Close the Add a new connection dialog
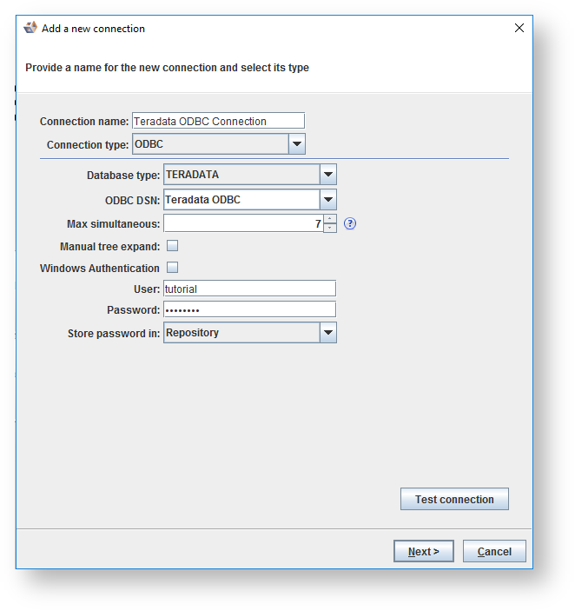This screenshot has height=611, width=575. pos(519,28)
